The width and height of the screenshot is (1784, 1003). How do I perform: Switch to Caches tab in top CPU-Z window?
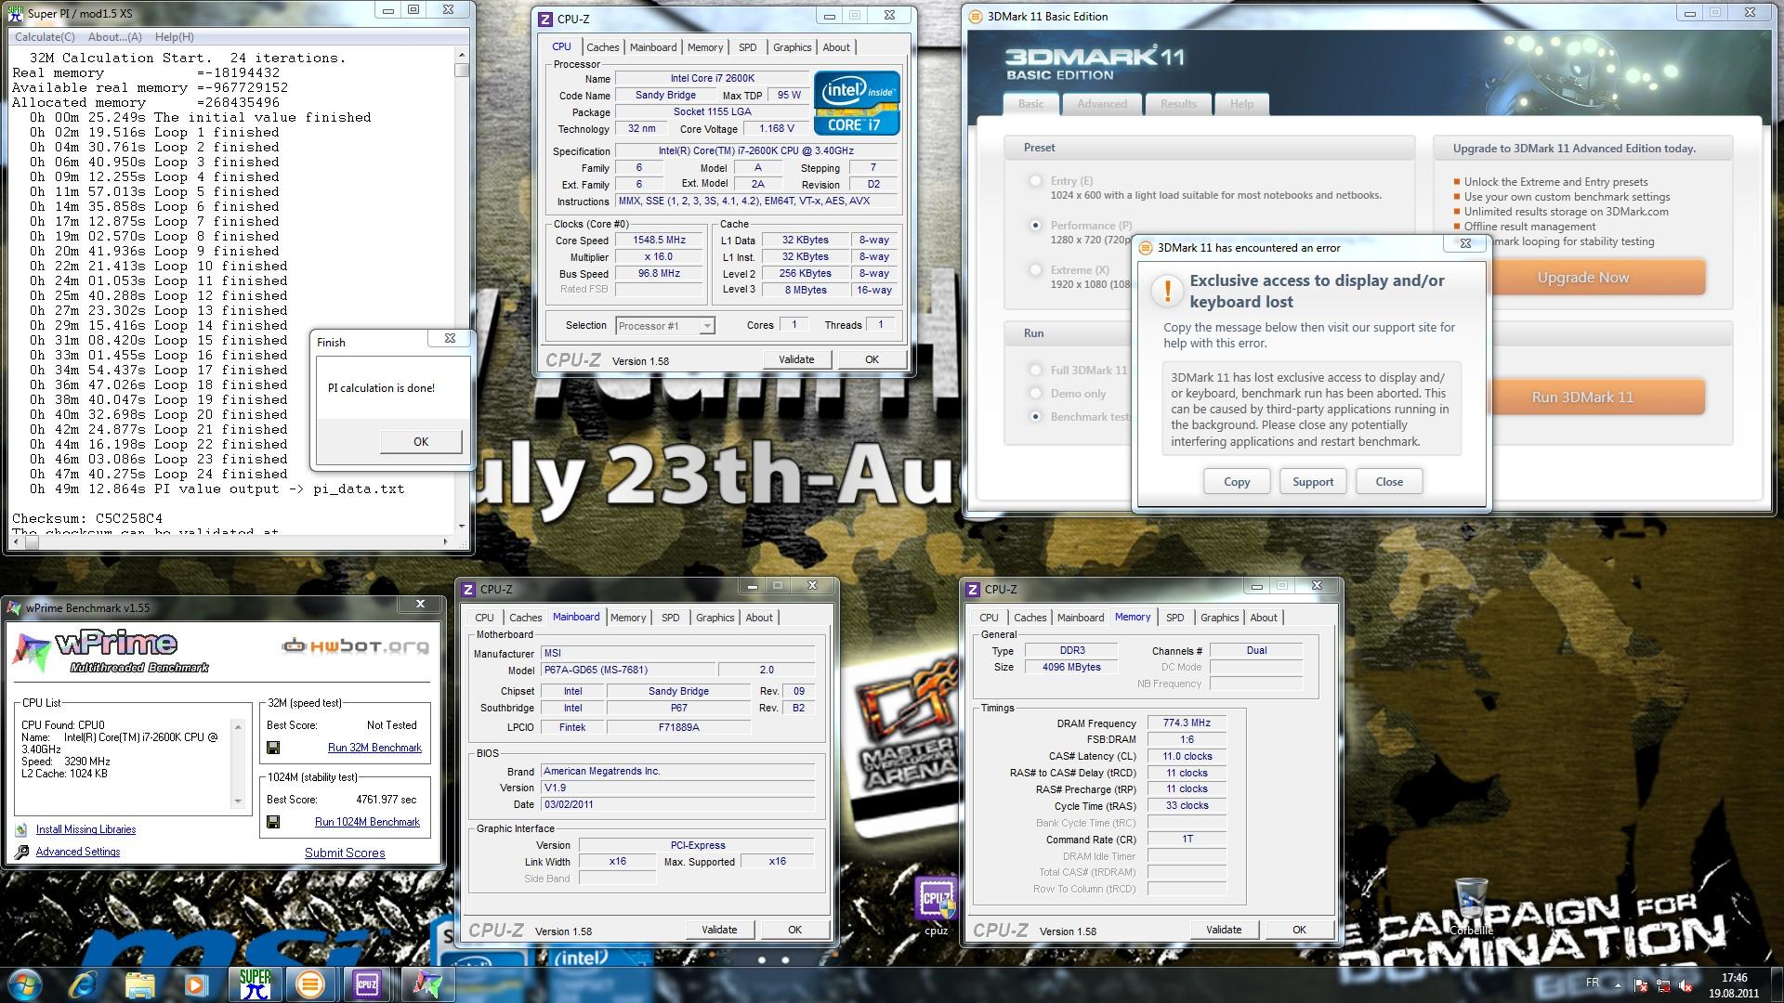pyautogui.click(x=602, y=47)
